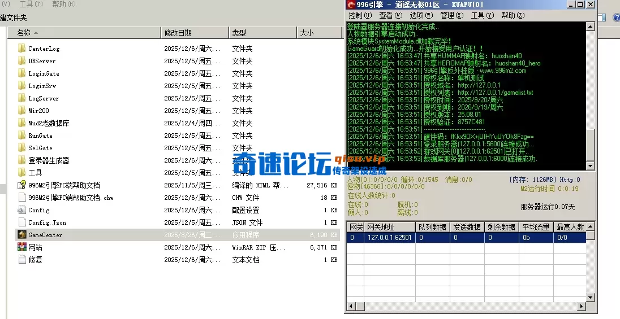Select the Config.Json file icon
Viewport: 620px width, 319px height.
pyautogui.click(x=21, y=222)
